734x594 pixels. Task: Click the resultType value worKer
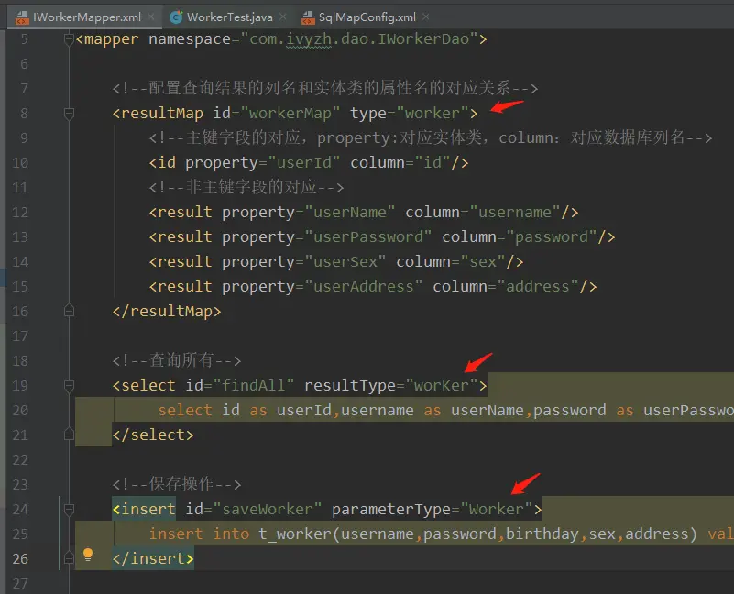click(442, 386)
